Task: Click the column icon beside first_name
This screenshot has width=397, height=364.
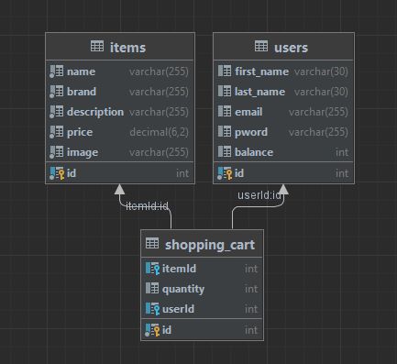Action: pos(225,72)
